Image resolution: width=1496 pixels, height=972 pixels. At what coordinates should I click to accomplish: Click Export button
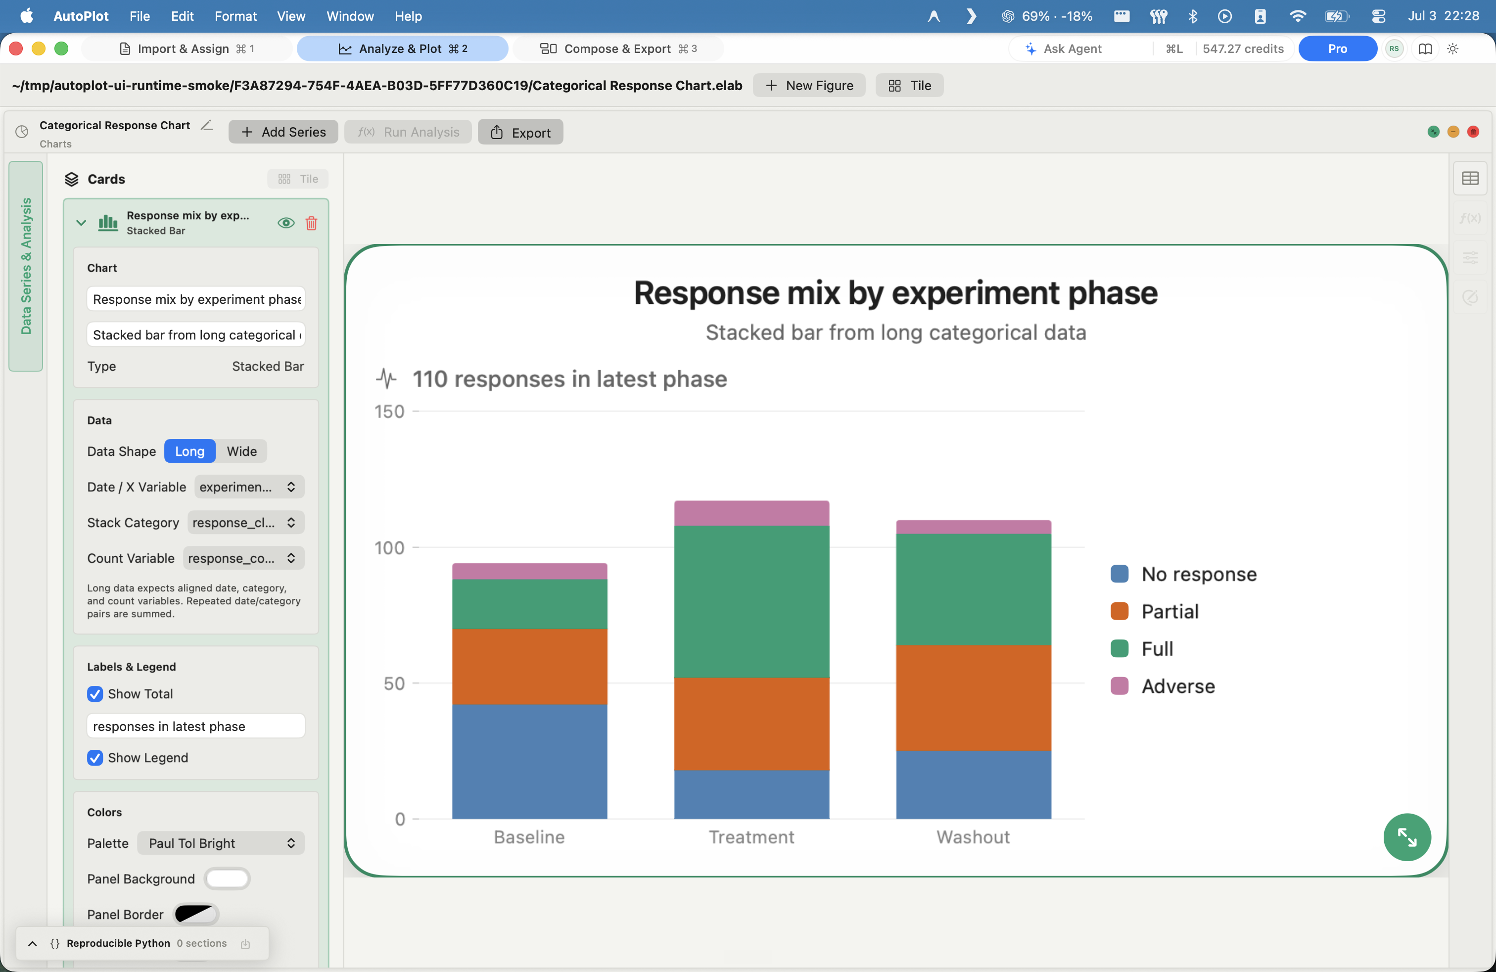pyautogui.click(x=520, y=132)
